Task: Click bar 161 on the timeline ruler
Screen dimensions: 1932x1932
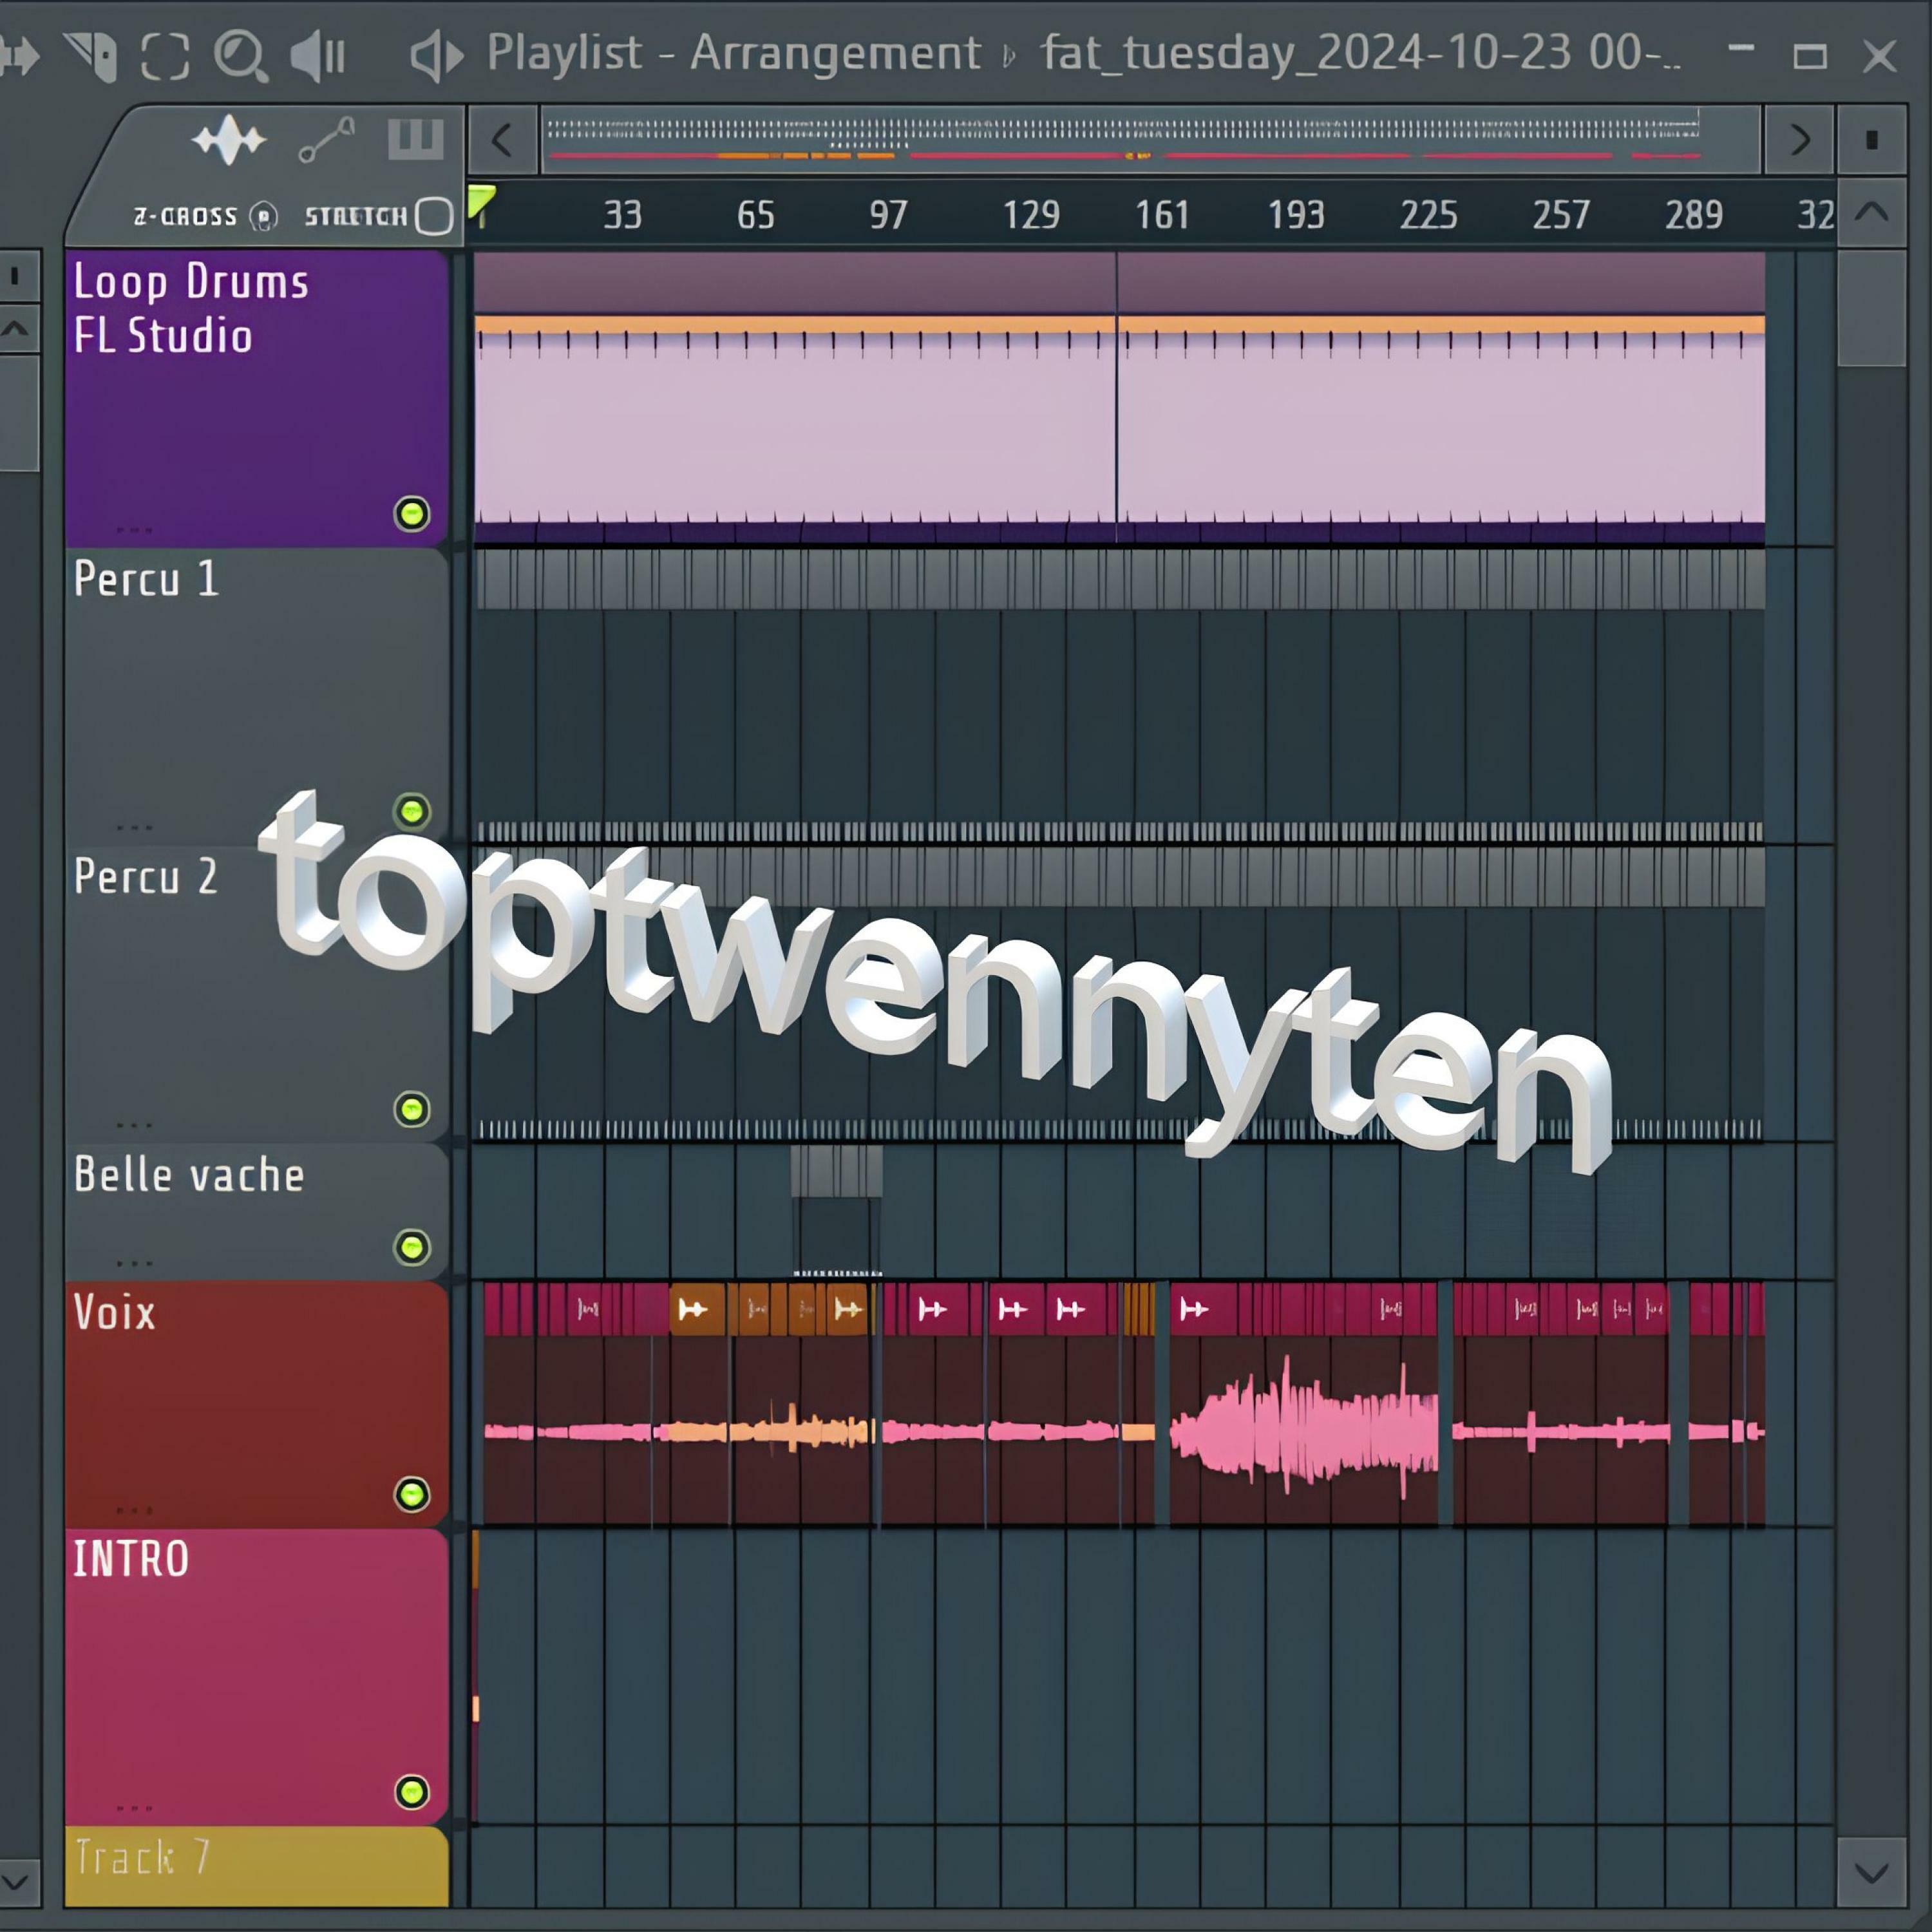Action: [x=1162, y=215]
